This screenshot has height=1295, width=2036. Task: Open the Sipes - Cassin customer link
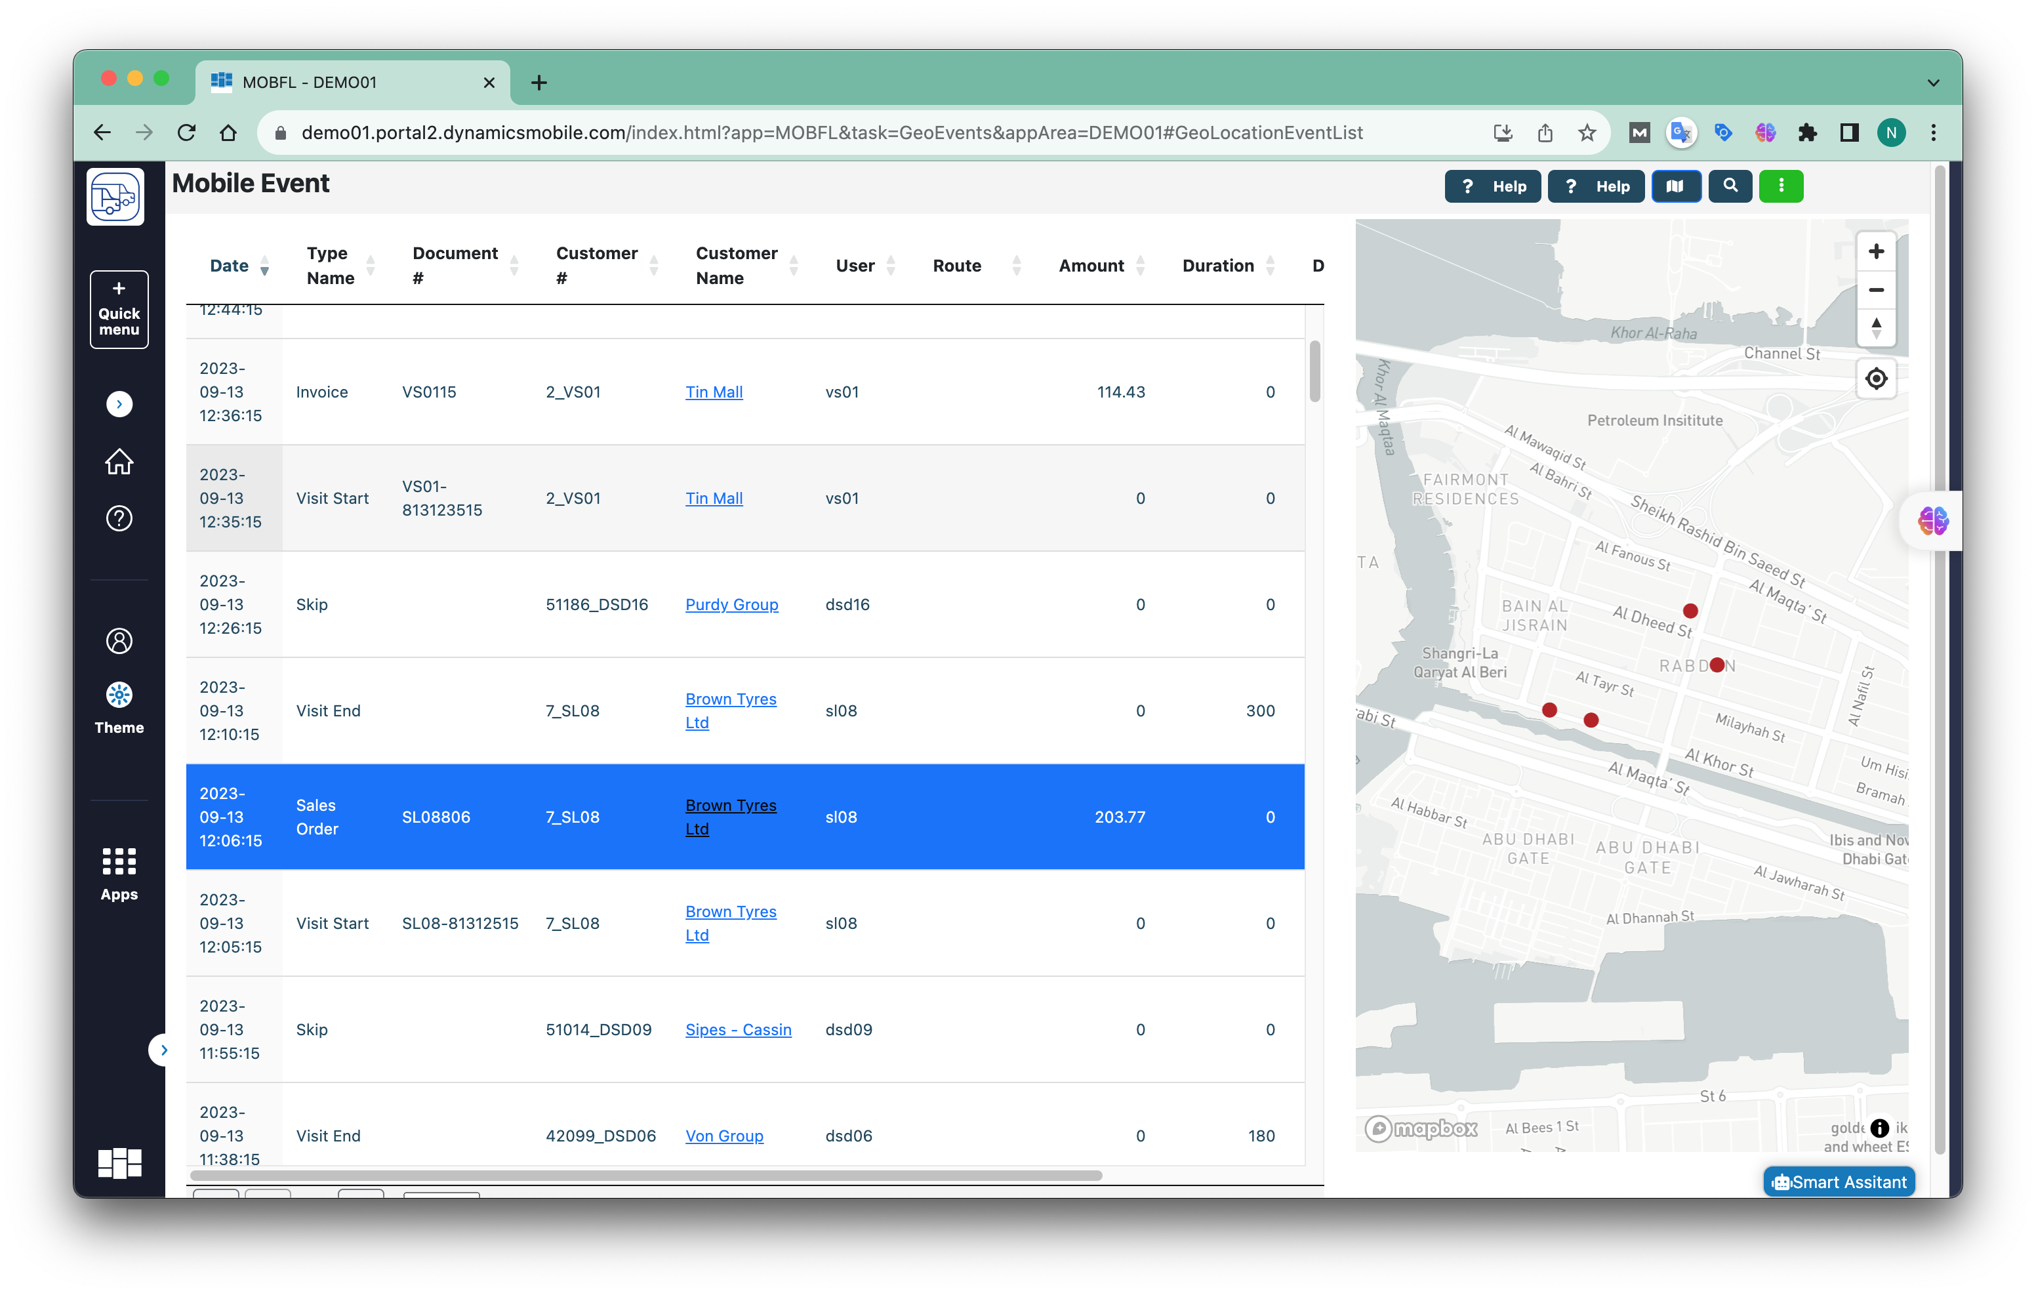[x=738, y=1029]
